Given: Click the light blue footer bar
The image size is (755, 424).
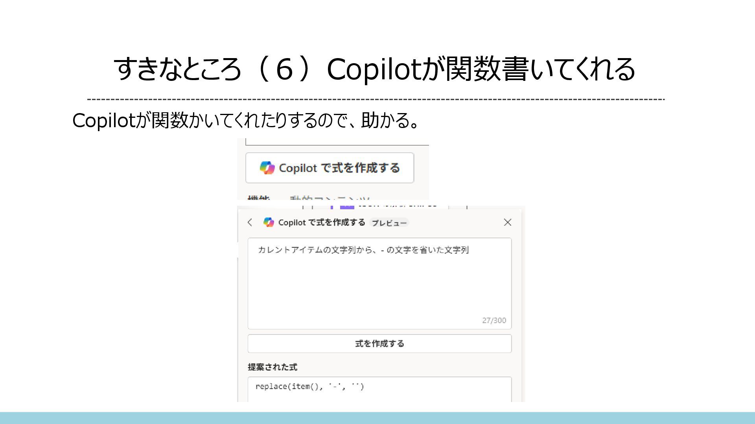Looking at the screenshot, I should tap(377, 418).
